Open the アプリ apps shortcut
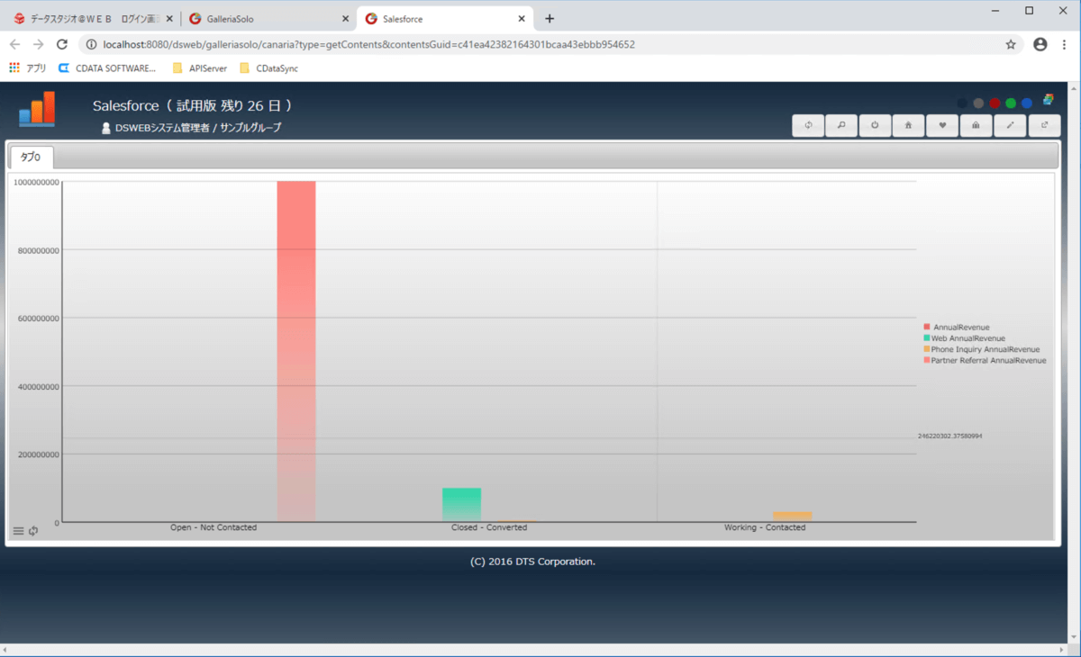Image resolution: width=1081 pixels, height=657 pixels. pos(28,67)
